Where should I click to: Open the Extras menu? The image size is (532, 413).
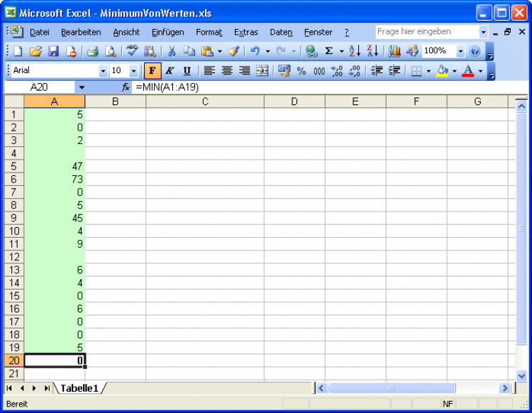click(x=245, y=32)
